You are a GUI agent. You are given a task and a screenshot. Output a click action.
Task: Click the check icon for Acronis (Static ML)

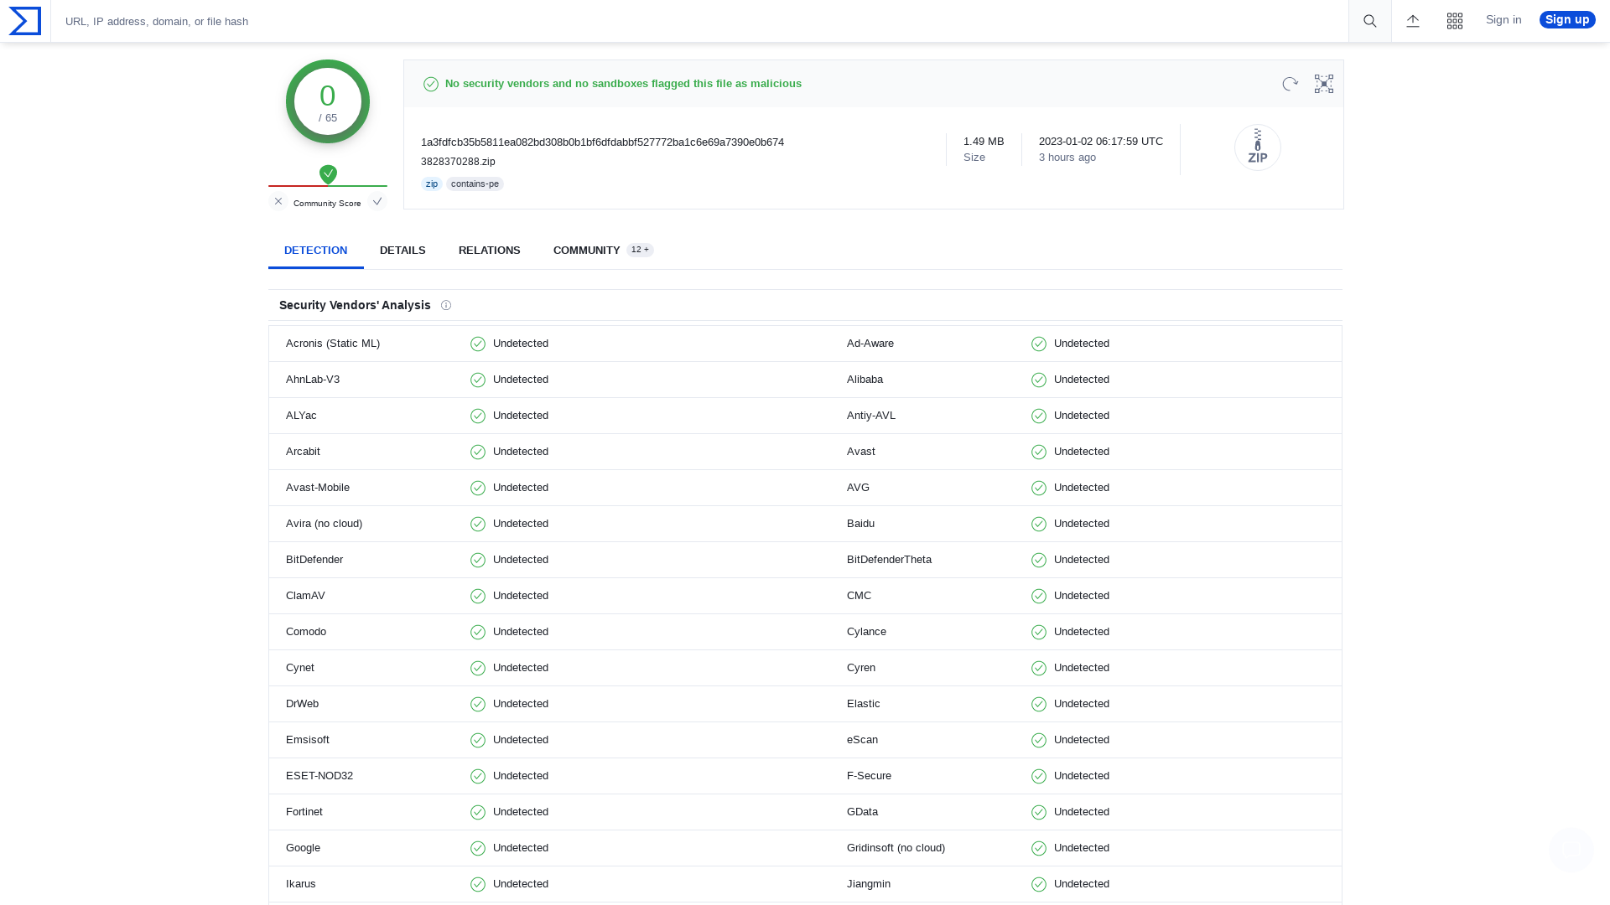[478, 344]
